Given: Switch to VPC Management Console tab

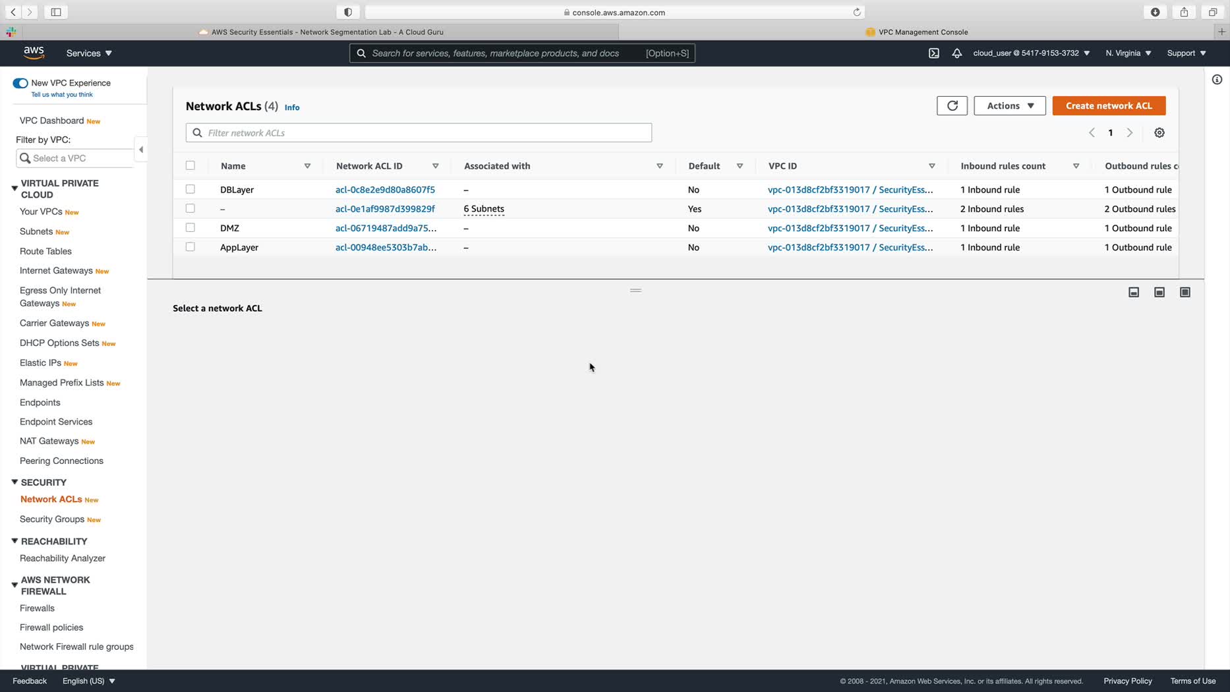Looking at the screenshot, I should 917,32.
